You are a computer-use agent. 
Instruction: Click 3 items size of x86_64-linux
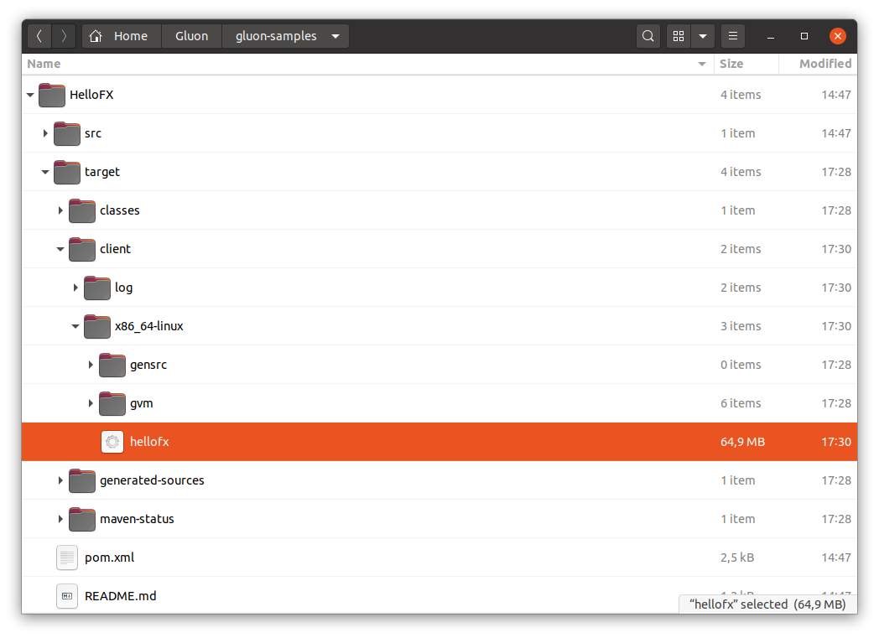coord(741,326)
